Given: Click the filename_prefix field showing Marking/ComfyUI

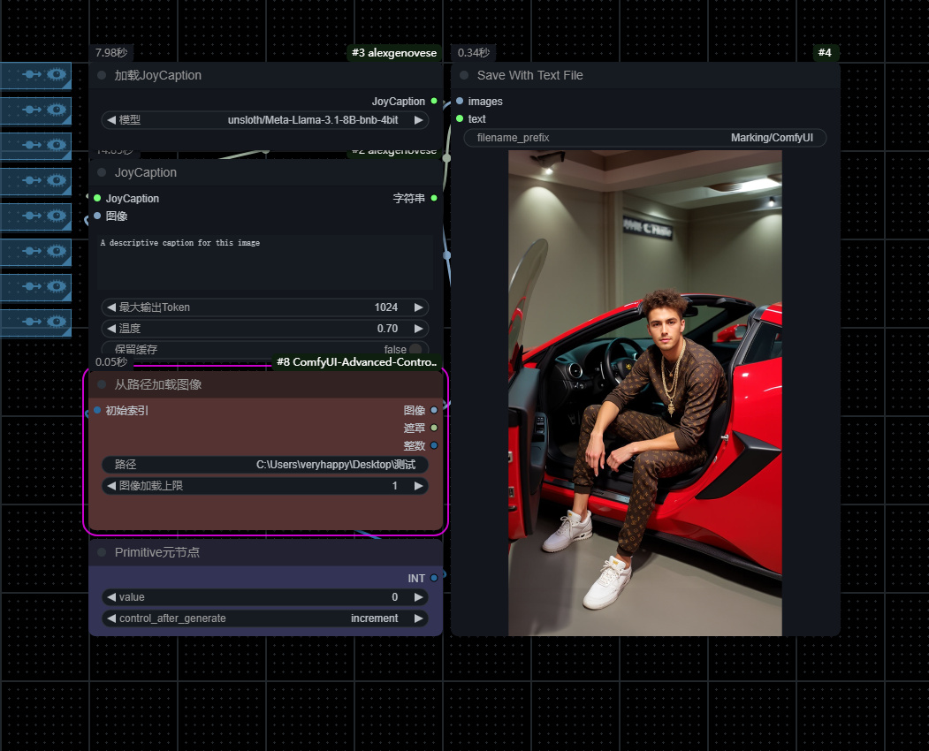Looking at the screenshot, I should 643,137.
